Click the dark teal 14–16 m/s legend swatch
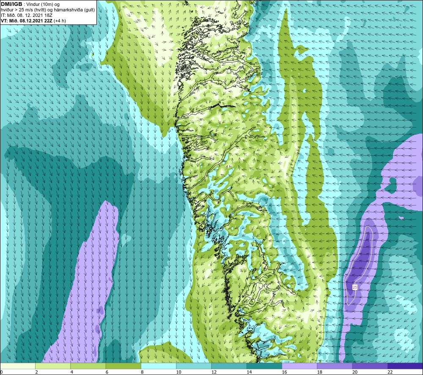Viewport: 423px width, 375px height. point(264,366)
